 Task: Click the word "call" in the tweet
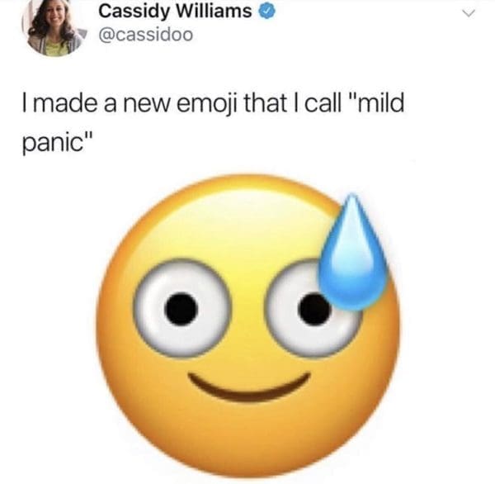pos(324,103)
